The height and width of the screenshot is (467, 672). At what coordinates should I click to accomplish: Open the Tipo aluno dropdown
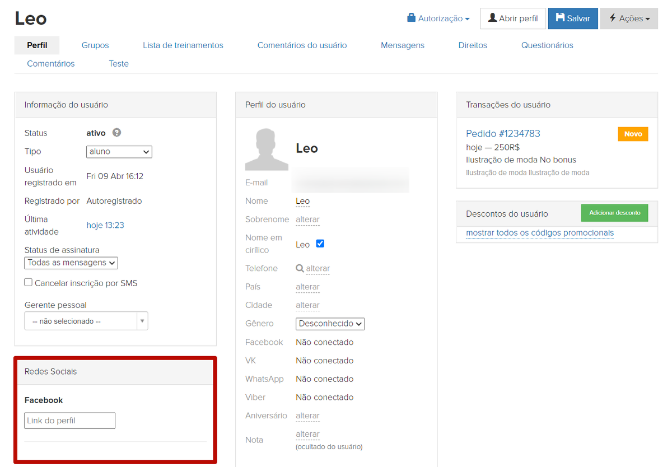[x=119, y=152]
